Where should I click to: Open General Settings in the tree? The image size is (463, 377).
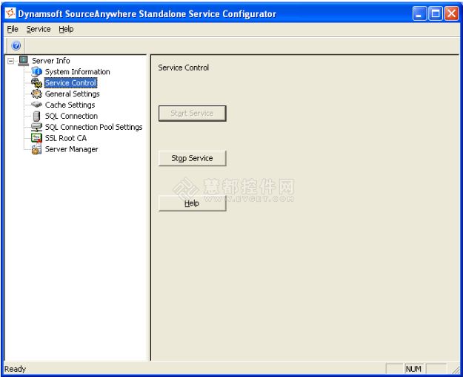(x=73, y=94)
